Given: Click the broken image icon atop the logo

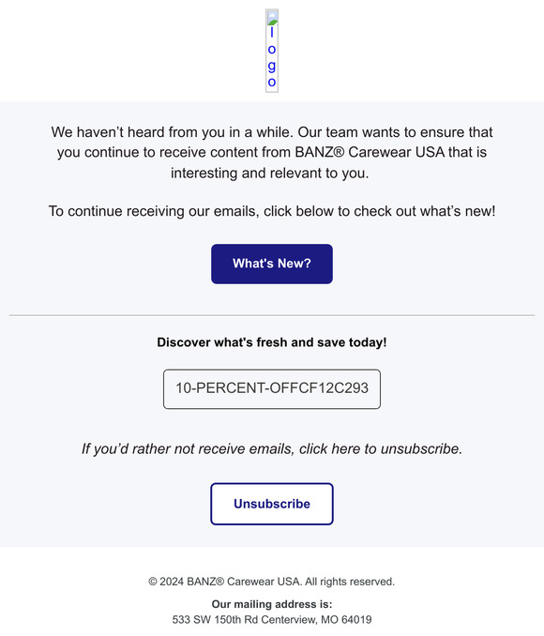Looking at the screenshot, I should 272,18.
